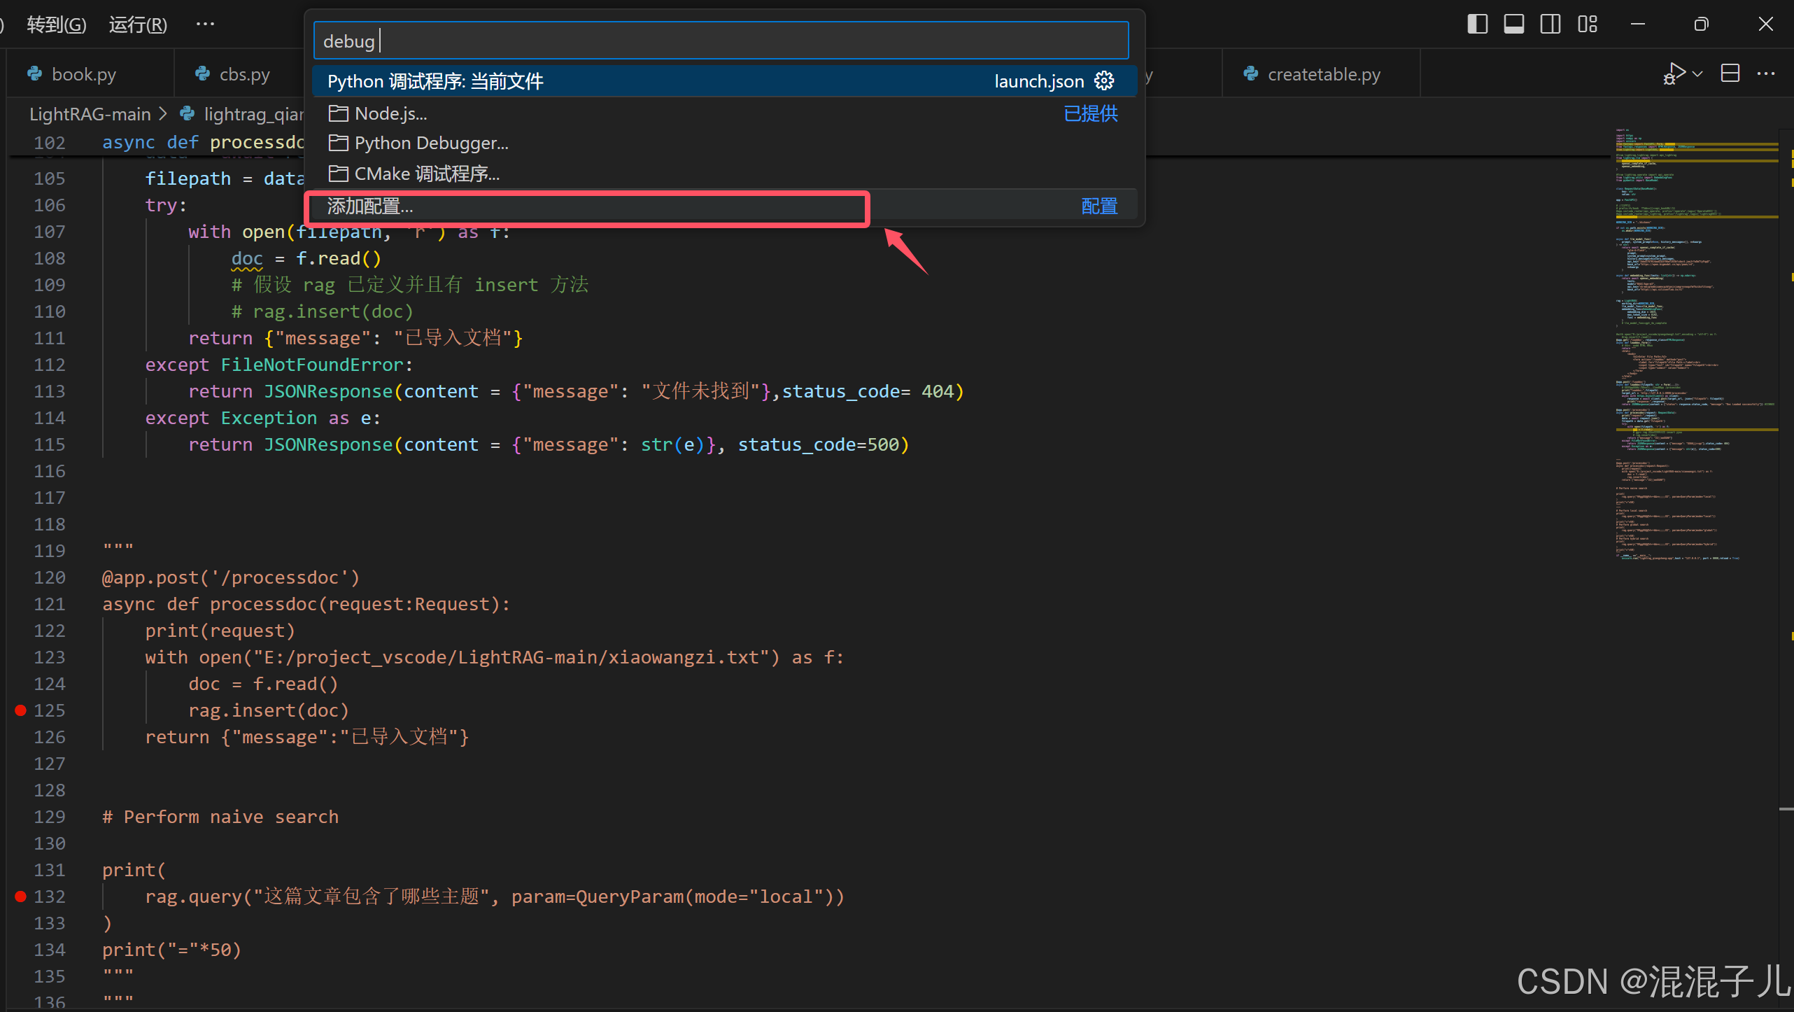Click the CMake folder icon
This screenshot has width=1794, height=1012.
[339, 174]
